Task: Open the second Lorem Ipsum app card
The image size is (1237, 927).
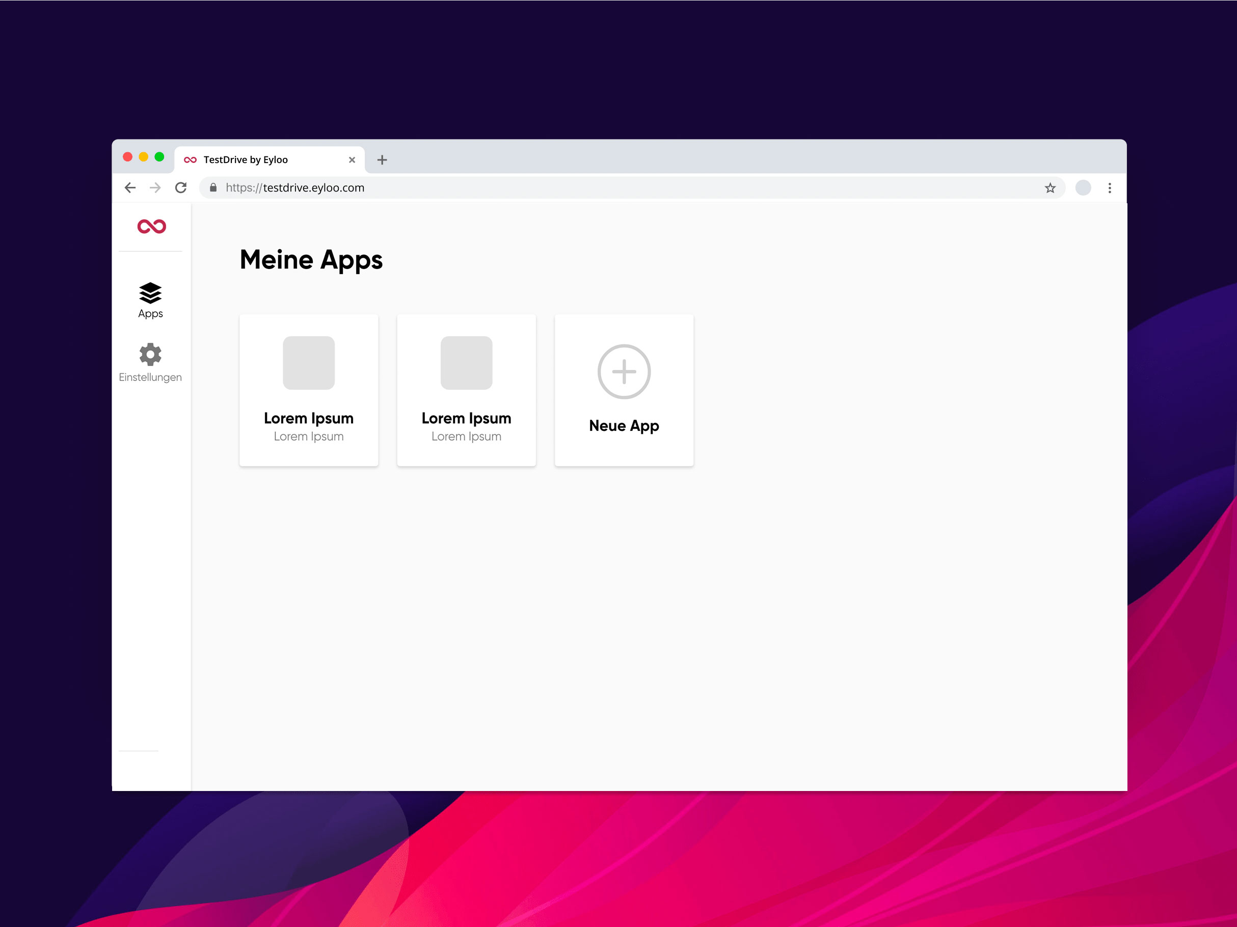Action: coord(466,390)
